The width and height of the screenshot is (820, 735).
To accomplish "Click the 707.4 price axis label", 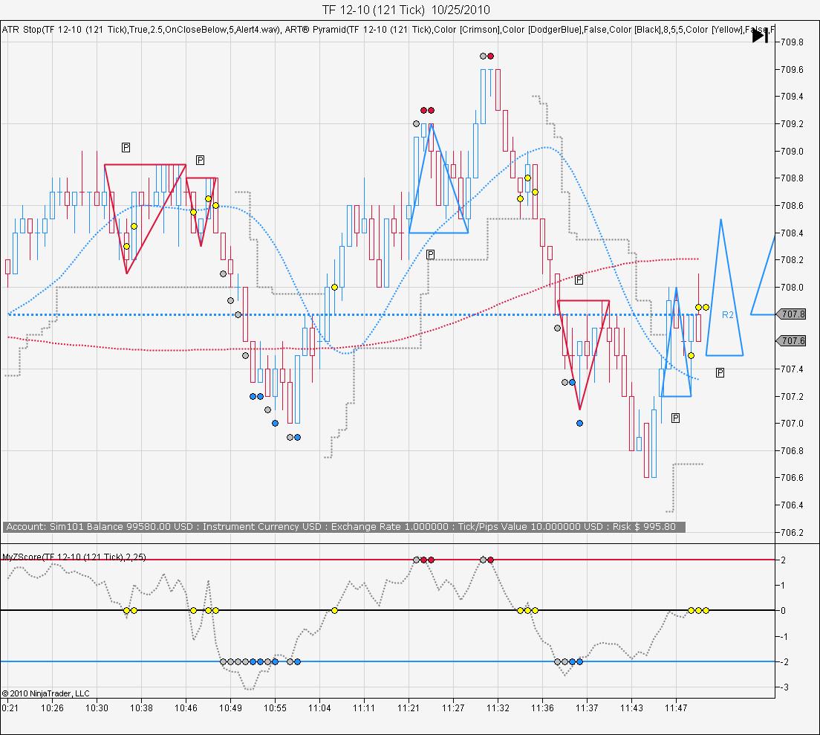I will (792, 369).
